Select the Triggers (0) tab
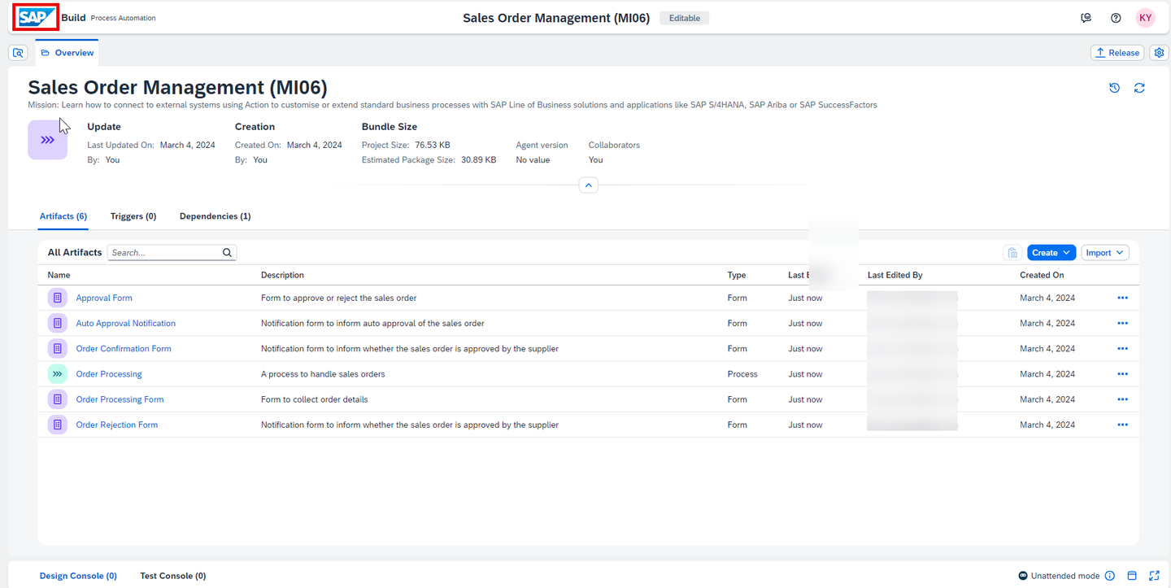The height and width of the screenshot is (588, 1171). (x=133, y=216)
